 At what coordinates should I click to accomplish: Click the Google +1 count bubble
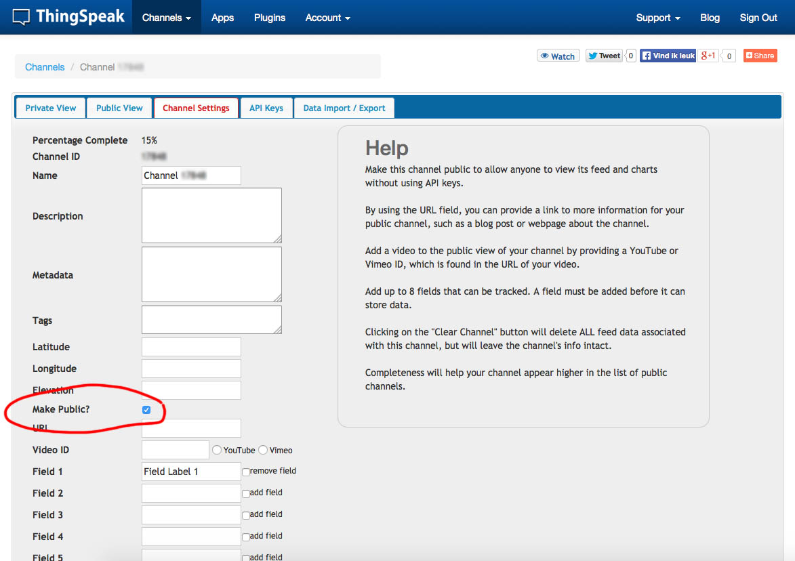729,56
